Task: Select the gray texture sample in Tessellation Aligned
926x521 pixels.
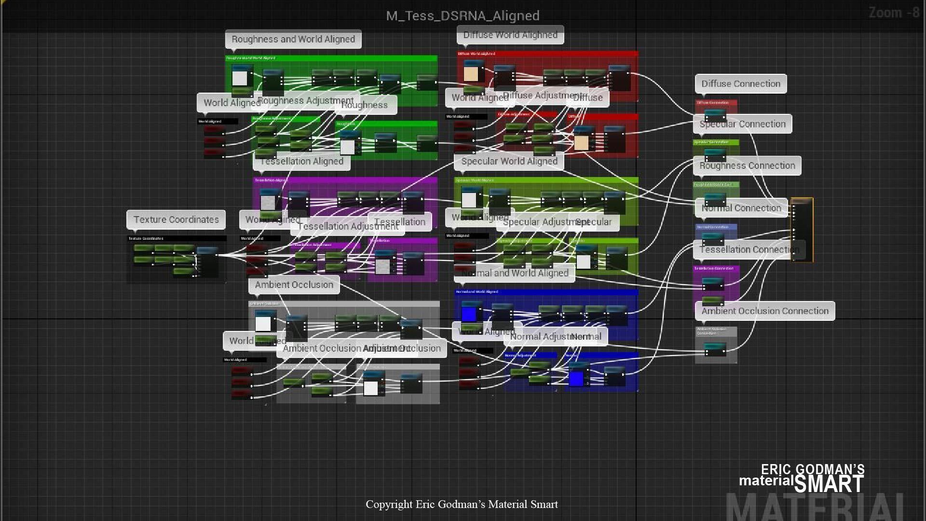Action: pos(268,202)
